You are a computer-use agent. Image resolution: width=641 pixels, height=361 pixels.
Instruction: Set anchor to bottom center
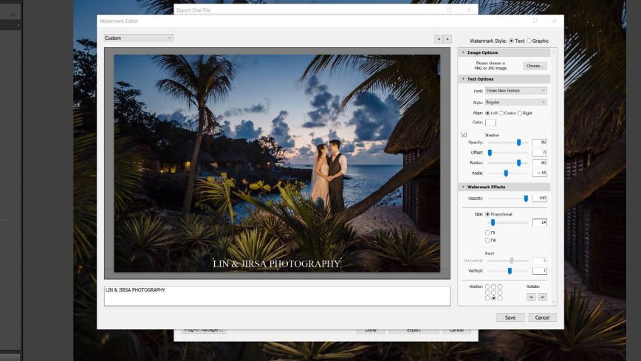(493, 298)
